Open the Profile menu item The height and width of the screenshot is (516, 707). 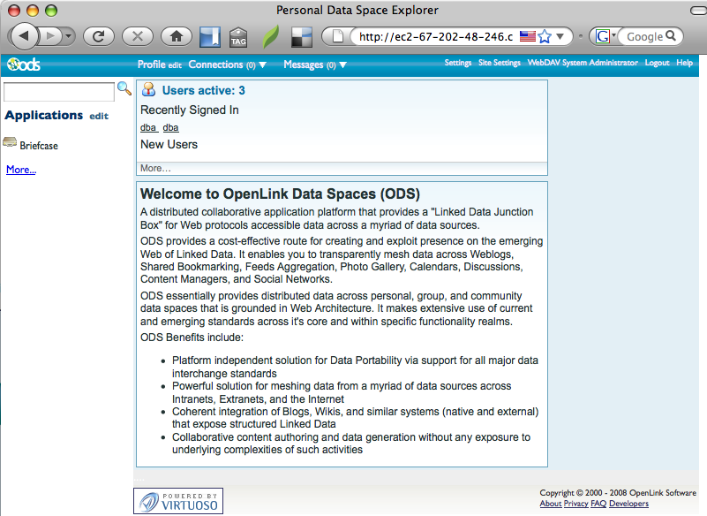[x=151, y=64]
